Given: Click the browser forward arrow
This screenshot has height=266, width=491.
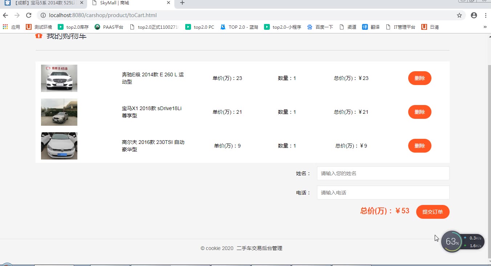Looking at the screenshot, I should [17, 15].
